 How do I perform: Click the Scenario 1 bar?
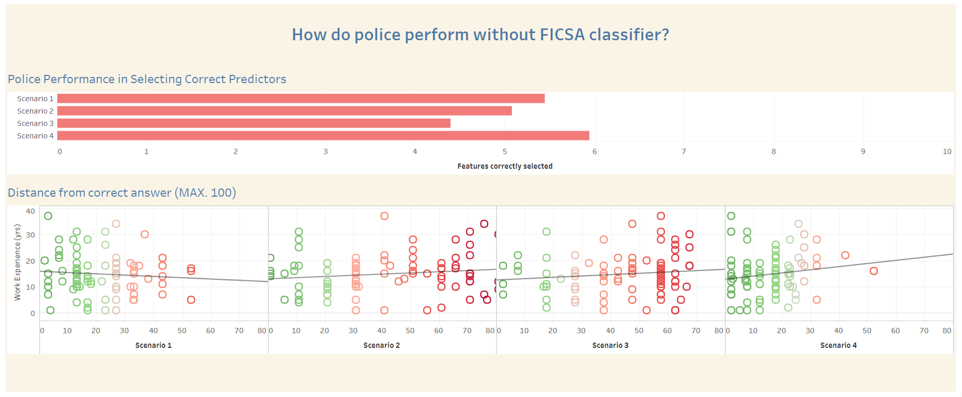tap(301, 99)
